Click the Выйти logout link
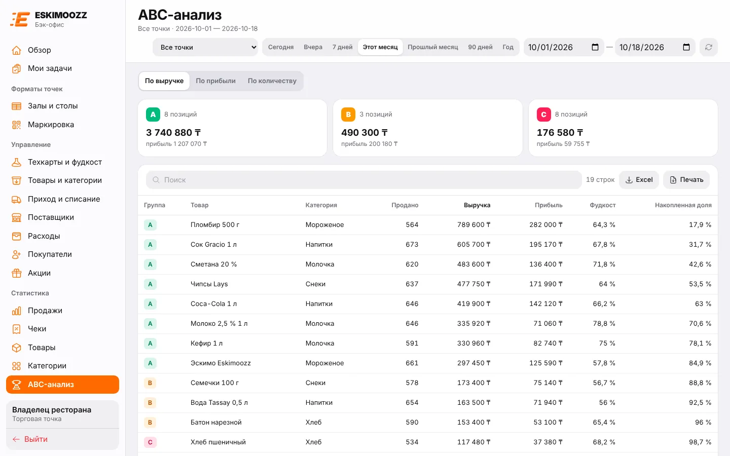Image resolution: width=730 pixels, height=456 pixels. coord(30,439)
